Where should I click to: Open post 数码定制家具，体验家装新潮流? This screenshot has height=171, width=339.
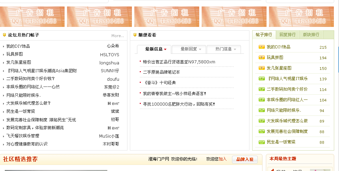pos(35,128)
